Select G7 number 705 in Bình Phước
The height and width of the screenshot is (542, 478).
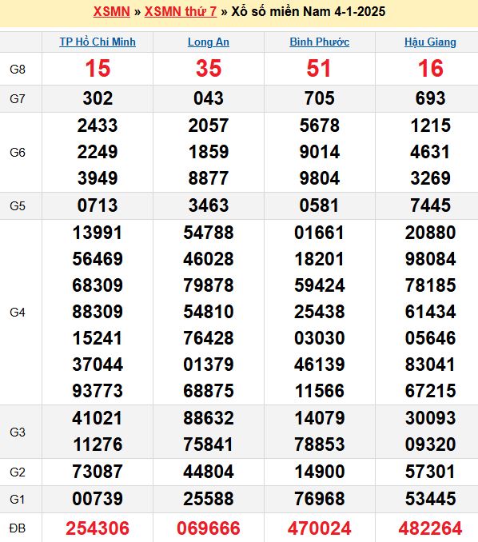coord(320,98)
